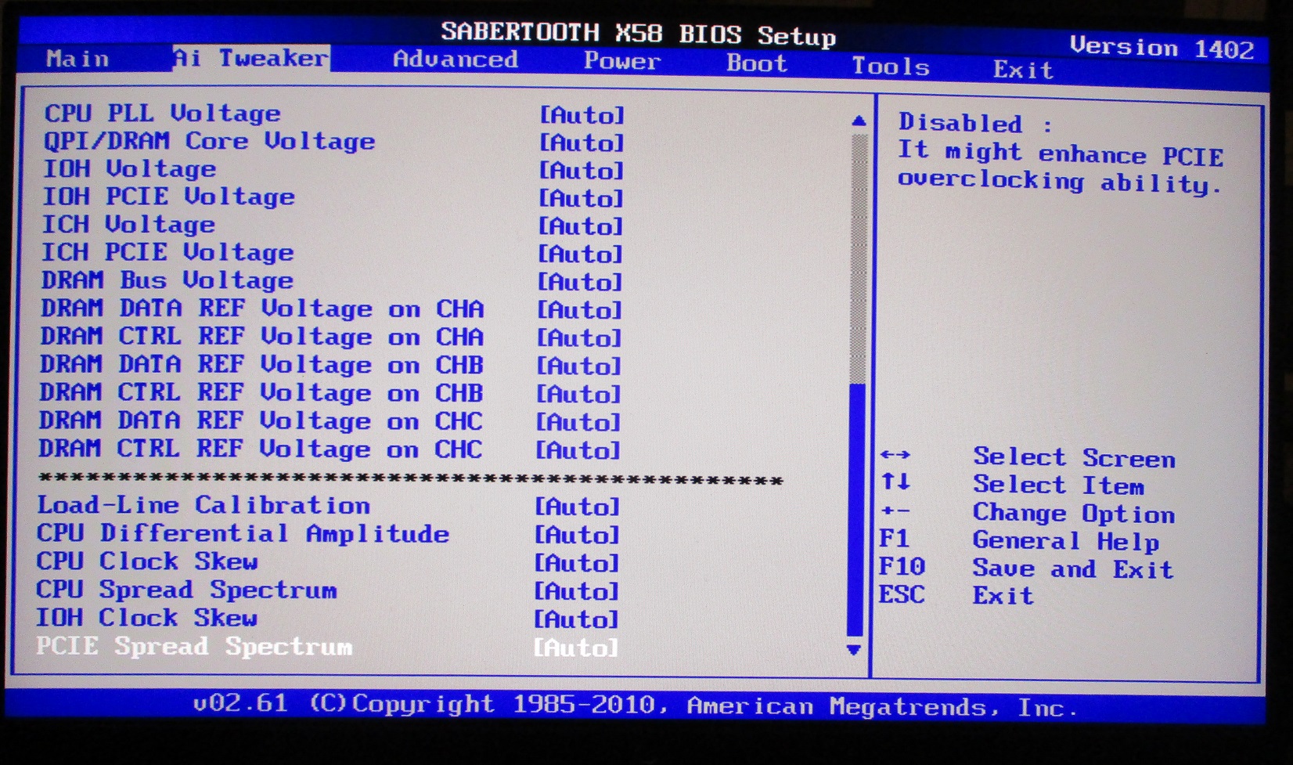The width and height of the screenshot is (1293, 765).
Task: Change IOH PCIE Voltage [Auto] value
Action: click(581, 199)
